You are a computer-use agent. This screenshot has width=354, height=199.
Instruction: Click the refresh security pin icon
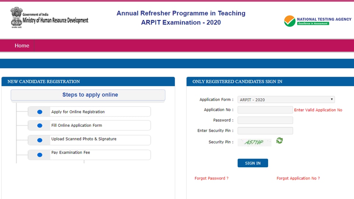280,141
